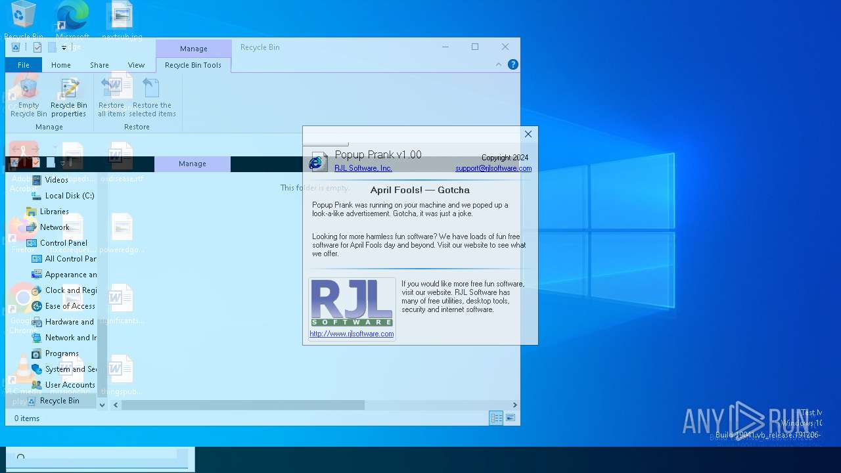The width and height of the screenshot is (841, 473).
Task: Select the Recycle Bin Tools tab
Action: pos(193,65)
